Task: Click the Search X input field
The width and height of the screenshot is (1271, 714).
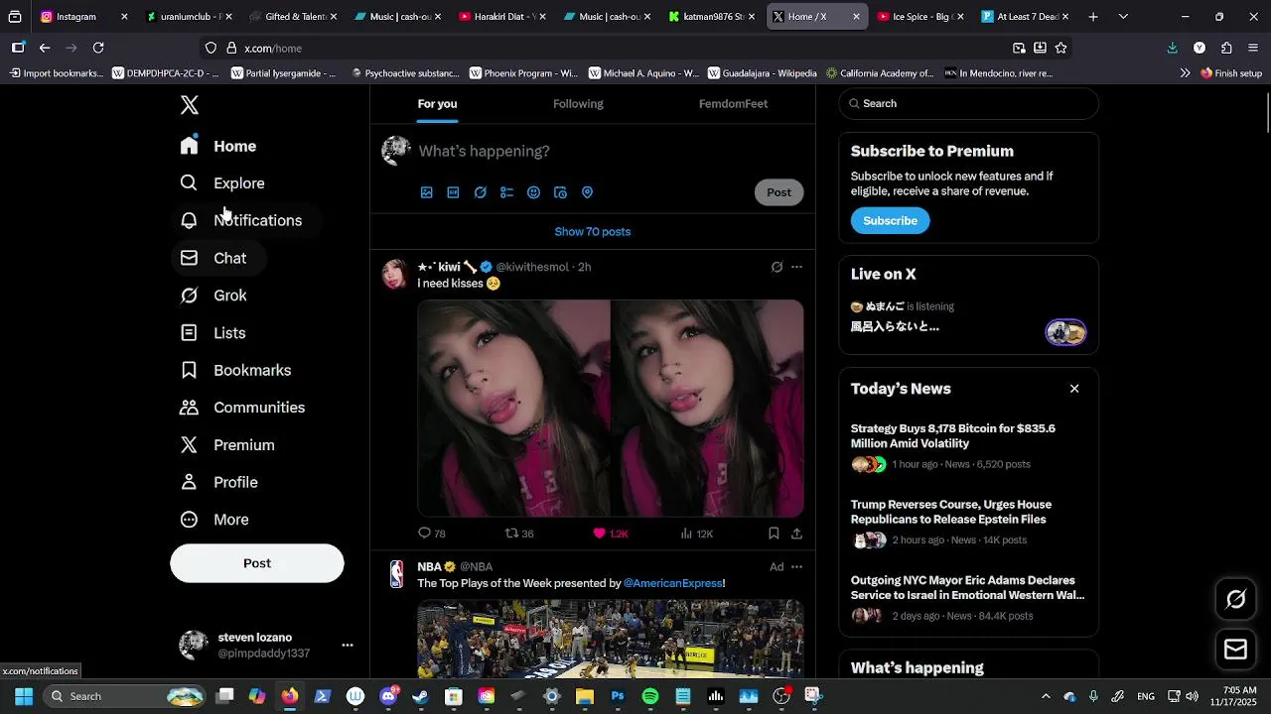Action: [969, 104]
